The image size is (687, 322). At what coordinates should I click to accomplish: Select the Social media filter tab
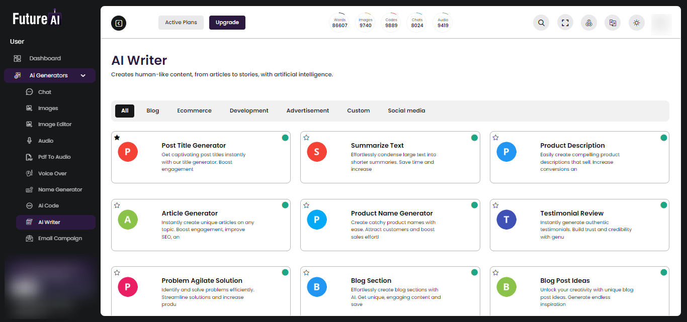[406, 110]
